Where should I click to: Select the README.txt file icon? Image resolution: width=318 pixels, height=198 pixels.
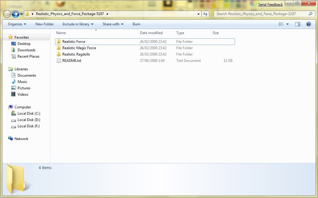[x=59, y=60]
